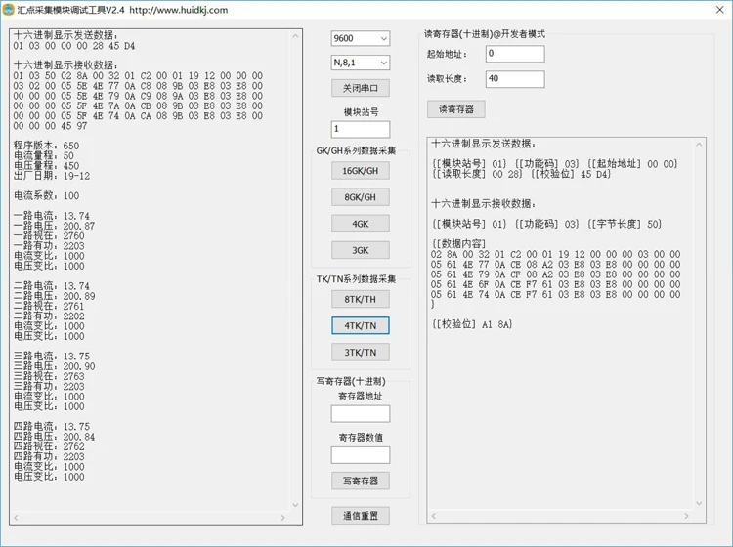Viewport: 733px width, 547px height.
Task: Click the 读取长度 input field
Action: 515,79
